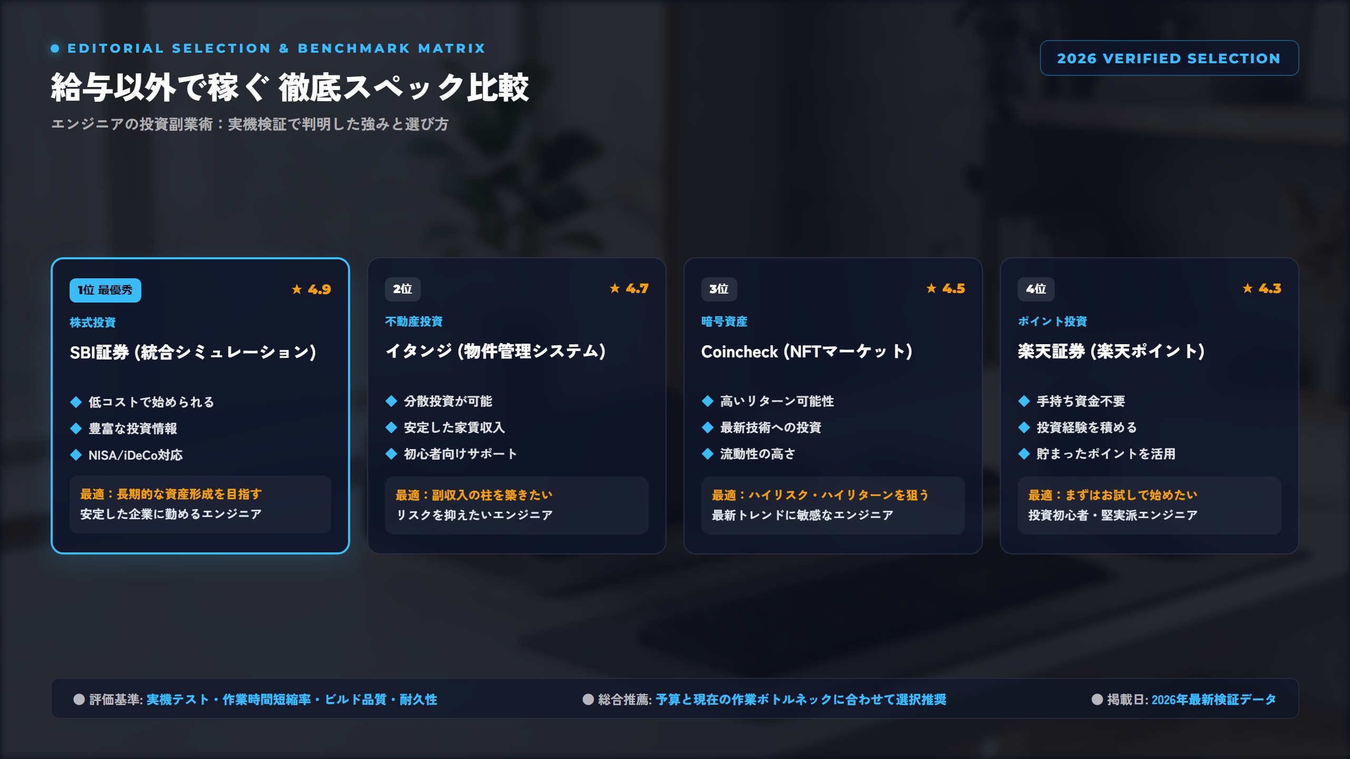Select the イタンジ (物件管理システム) title
1350x759 pixels.
pyautogui.click(x=496, y=351)
